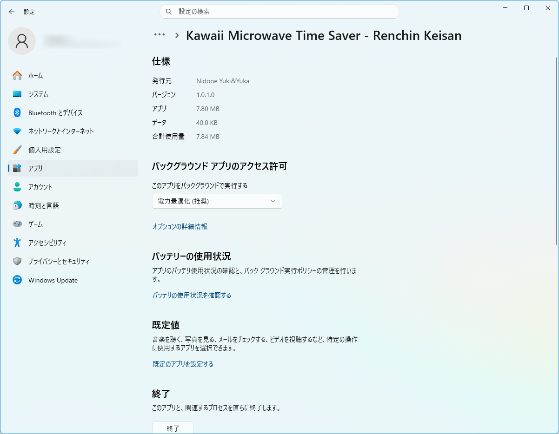Click バッテリの使用状況を確認する link
The image size is (559, 434).
[192, 296]
